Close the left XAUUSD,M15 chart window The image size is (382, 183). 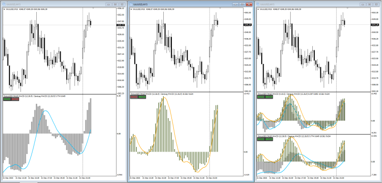point(122,4)
